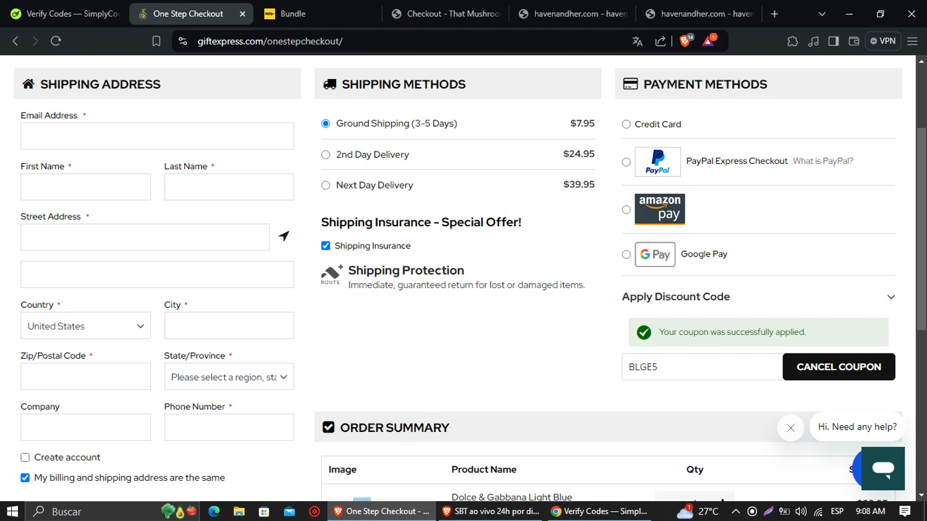Click the PayPal logo icon

point(658,162)
